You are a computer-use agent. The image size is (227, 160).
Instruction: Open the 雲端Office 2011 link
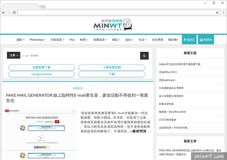tap(168, 72)
